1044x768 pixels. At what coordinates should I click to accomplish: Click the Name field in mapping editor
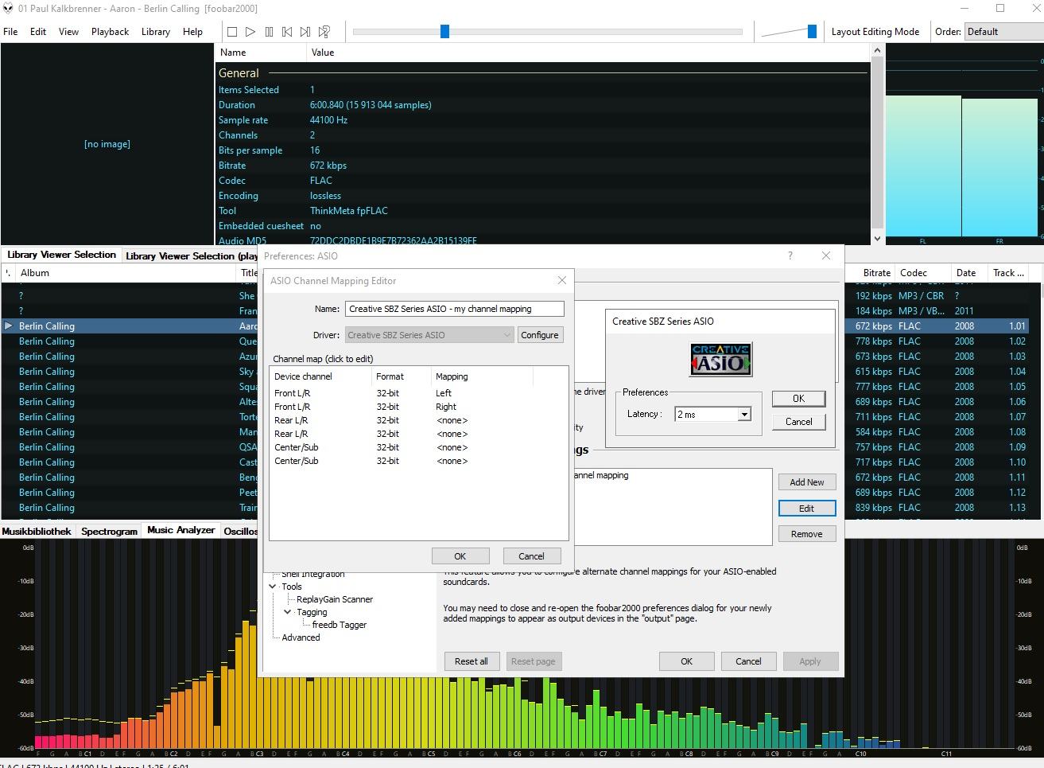coord(454,309)
